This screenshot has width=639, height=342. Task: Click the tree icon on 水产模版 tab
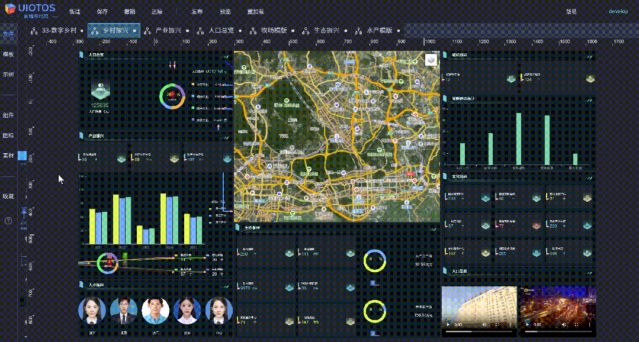pyautogui.click(x=358, y=31)
